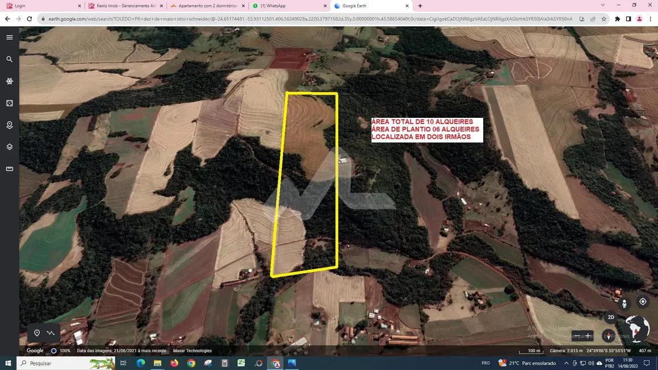This screenshot has width=658, height=370.
Task: Fly to my location target button
Action: 643,302
